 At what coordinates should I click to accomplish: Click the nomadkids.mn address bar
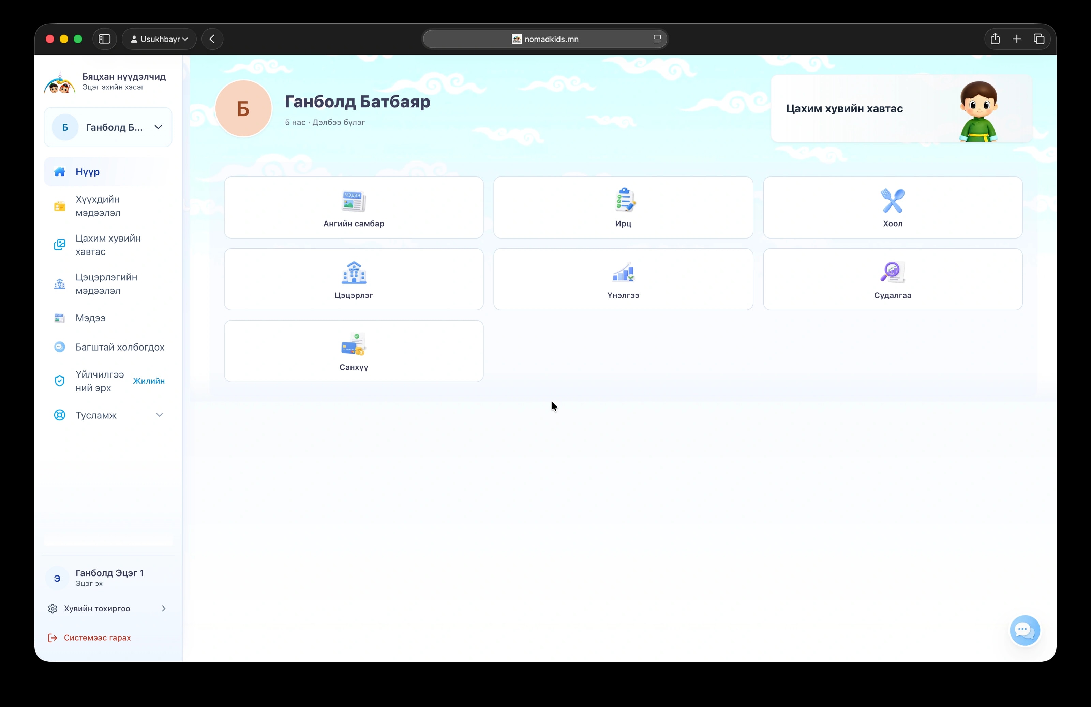[545, 39]
